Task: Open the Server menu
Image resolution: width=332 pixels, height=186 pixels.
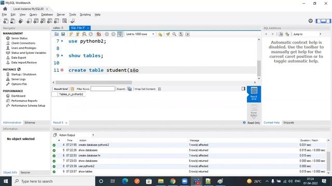Action: [x=61, y=14]
